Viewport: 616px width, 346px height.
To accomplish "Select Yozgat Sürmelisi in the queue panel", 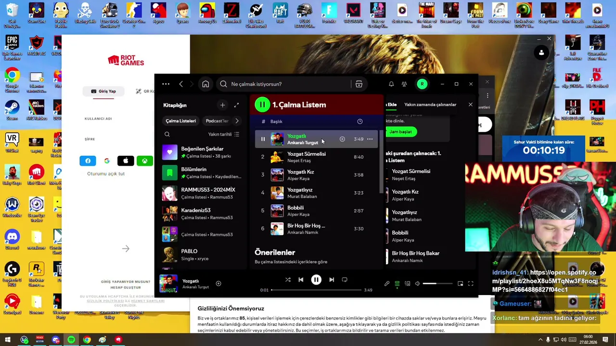I will point(411,174).
